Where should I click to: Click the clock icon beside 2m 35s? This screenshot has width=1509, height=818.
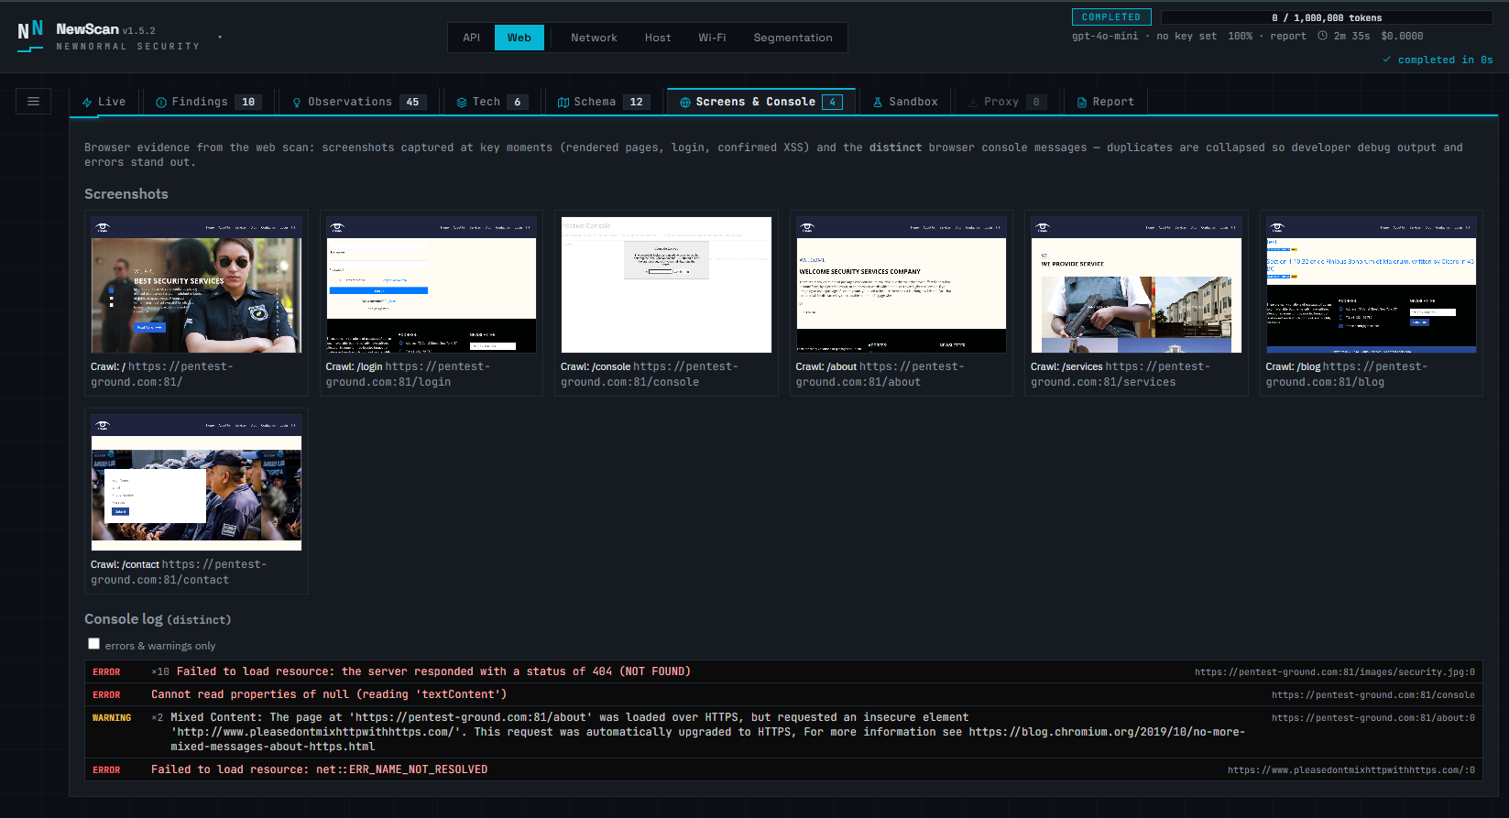click(x=1322, y=36)
